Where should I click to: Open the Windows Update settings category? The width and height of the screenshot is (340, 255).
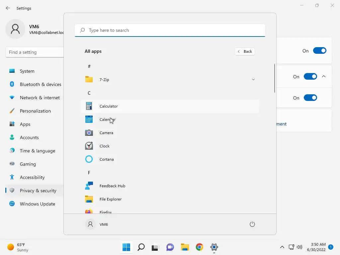35,204
